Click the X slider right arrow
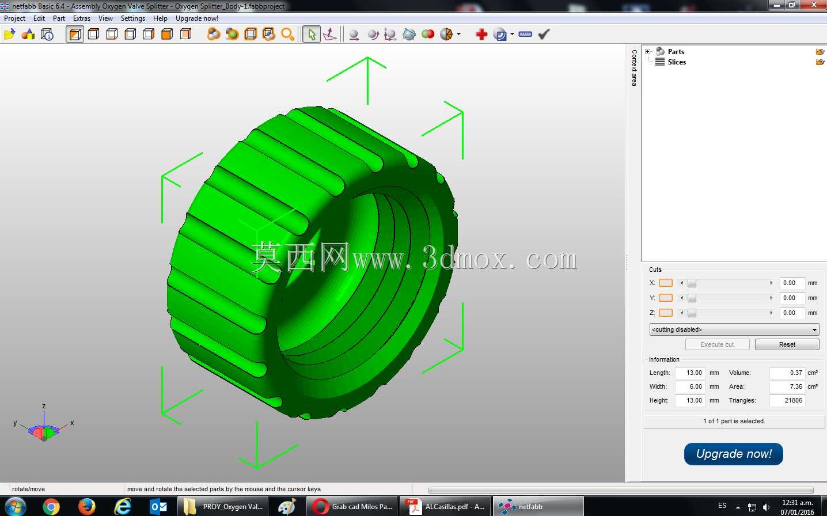 771,283
